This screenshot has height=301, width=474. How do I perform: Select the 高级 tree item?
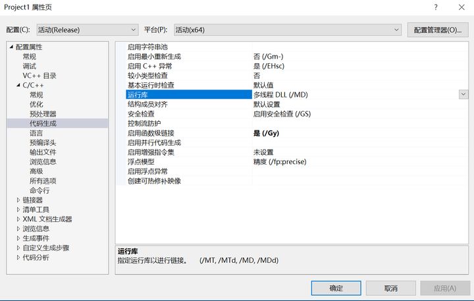click(36, 171)
